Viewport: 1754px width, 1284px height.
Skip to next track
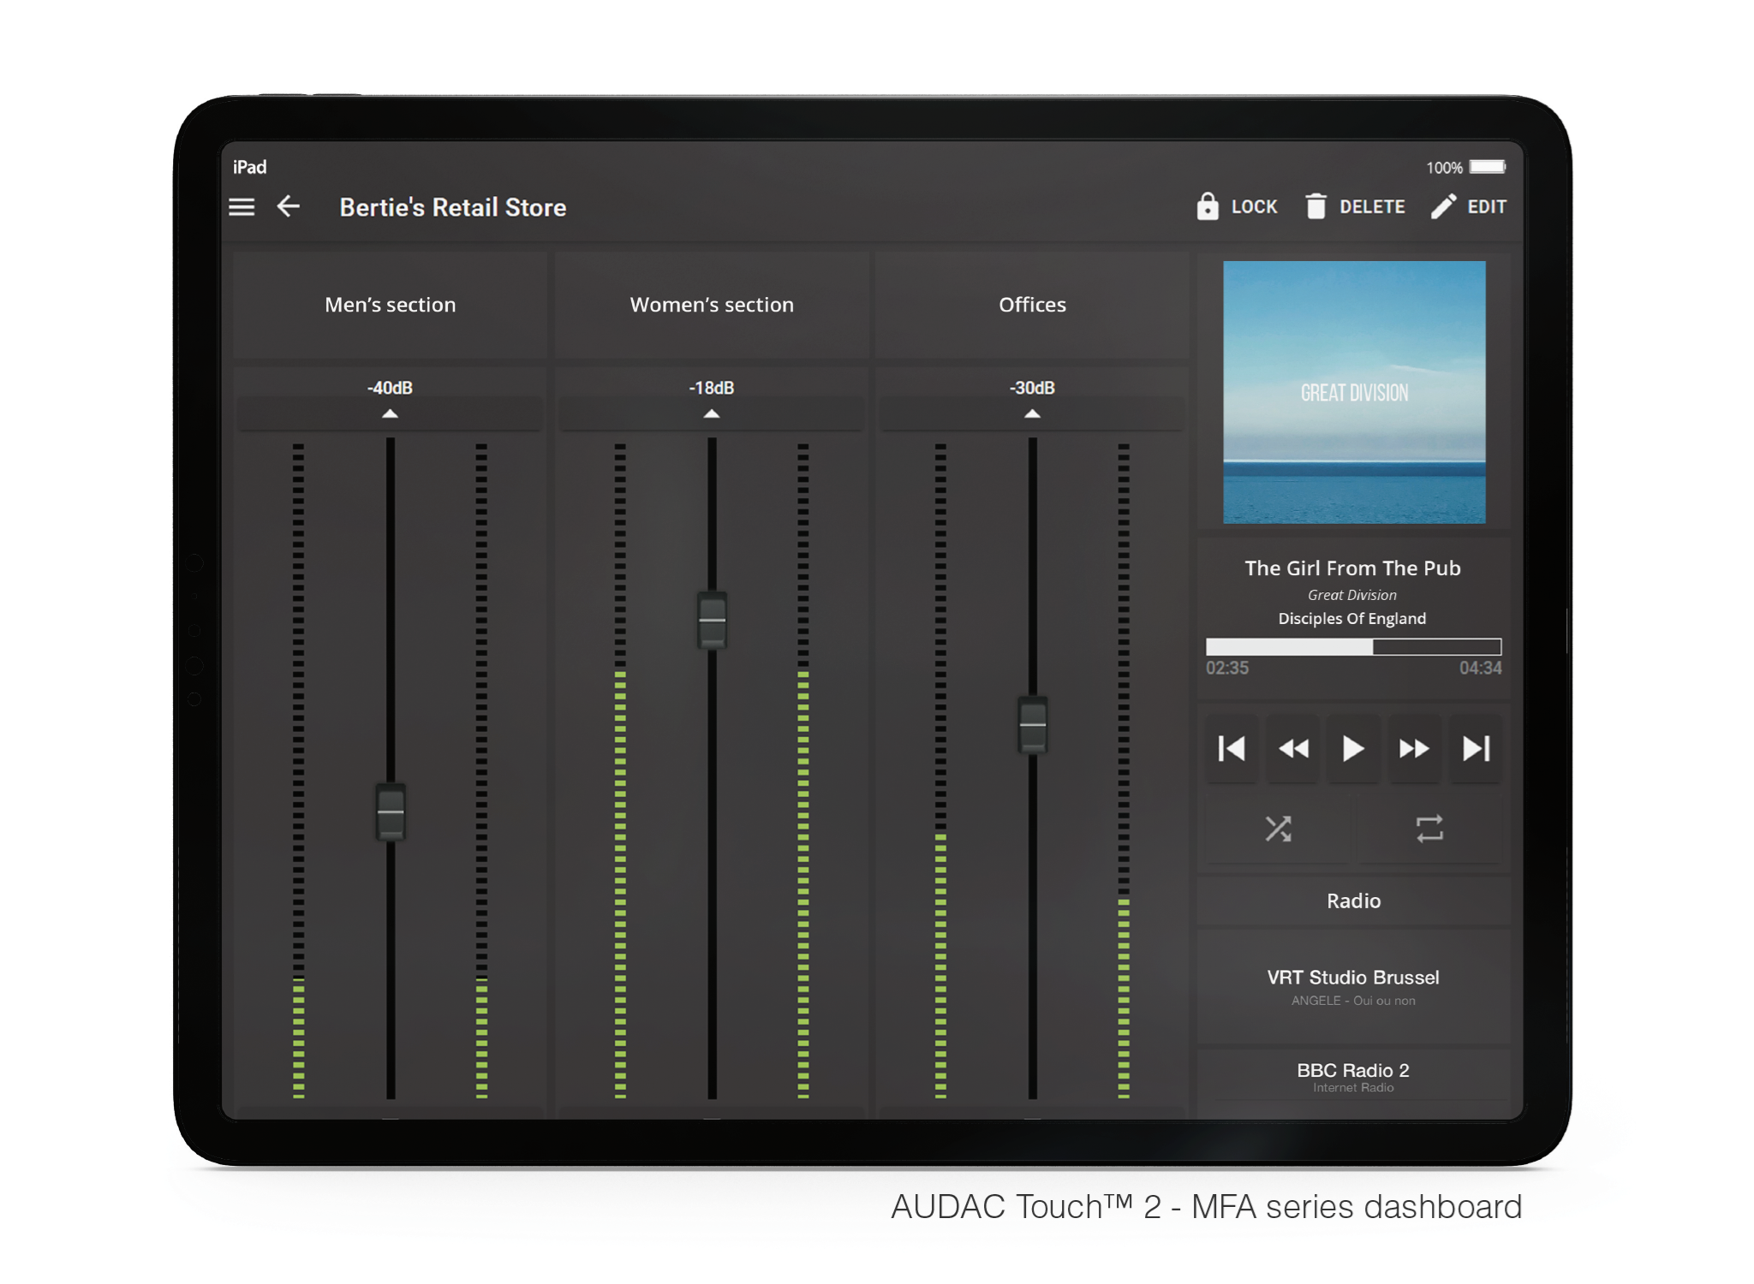[1476, 749]
